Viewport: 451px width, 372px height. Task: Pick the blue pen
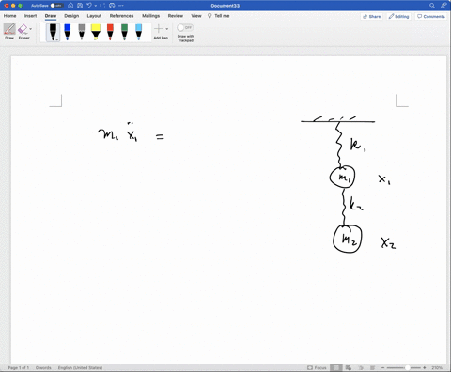coord(67,32)
